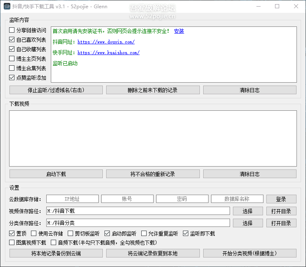Minimize the 抖音/快手下载工具 window

coord(259,7)
